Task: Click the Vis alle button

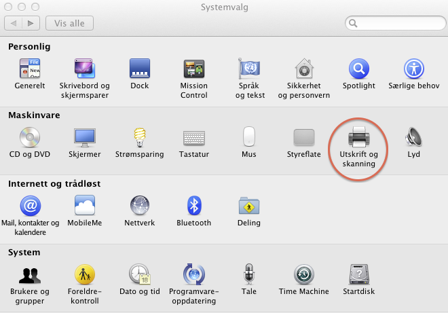Action: pos(70,23)
